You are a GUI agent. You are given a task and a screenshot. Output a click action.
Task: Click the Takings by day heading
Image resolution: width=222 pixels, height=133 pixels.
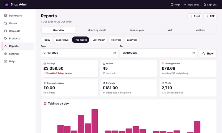58,104
